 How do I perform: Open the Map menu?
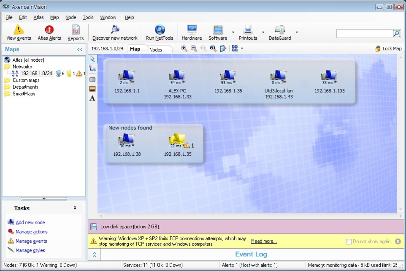[55, 17]
